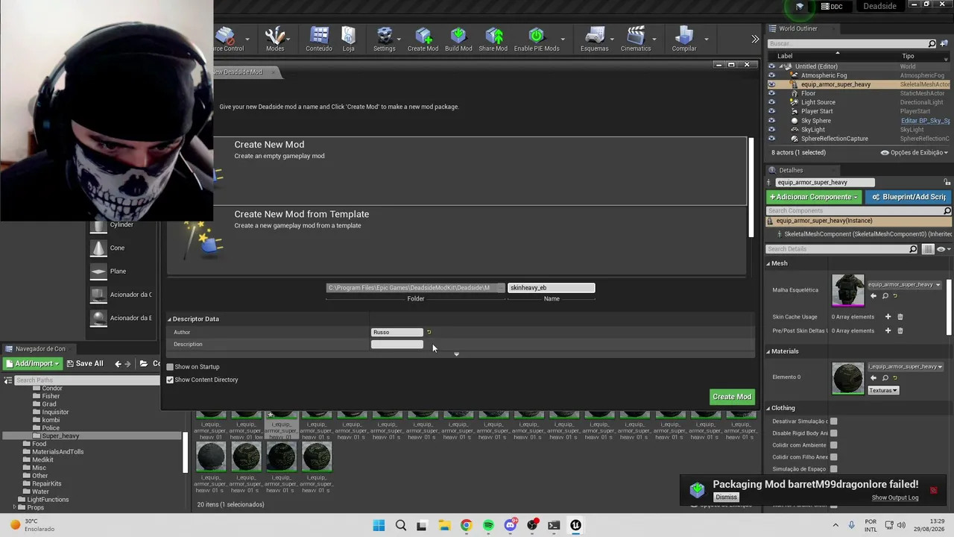Image resolution: width=954 pixels, height=537 pixels.
Task: Click the Share Mod toolbar icon
Action: (493, 40)
